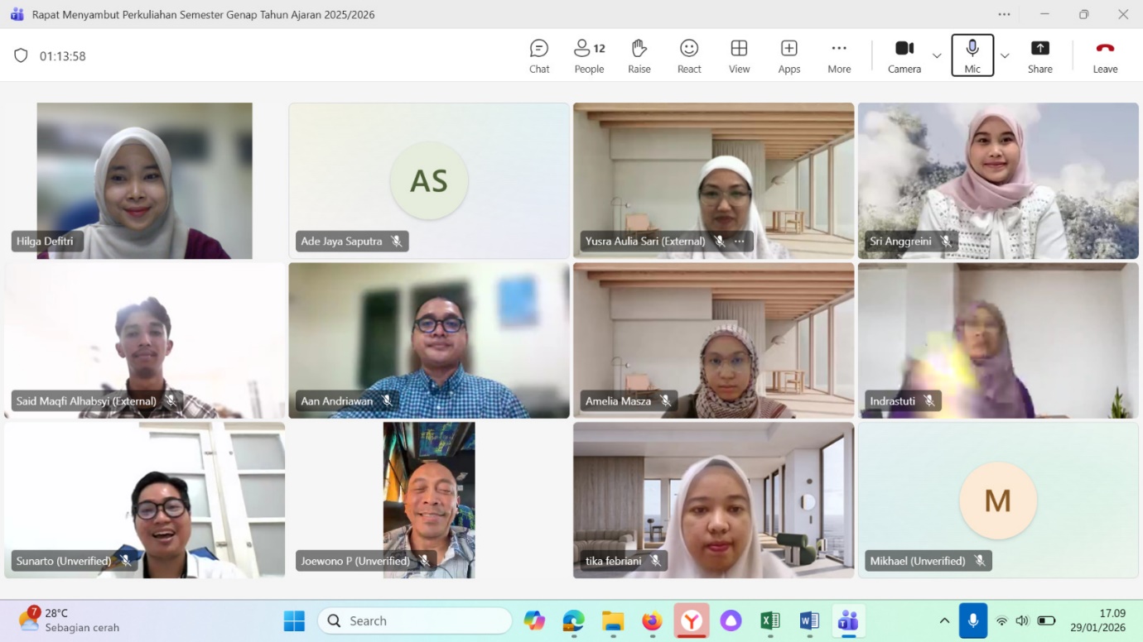Change meeting layout via the View icon

(x=738, y=55)
